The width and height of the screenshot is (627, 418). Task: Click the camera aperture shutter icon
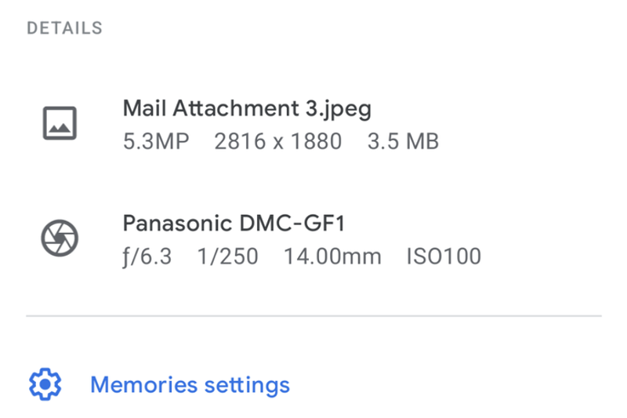pos(60,238)
